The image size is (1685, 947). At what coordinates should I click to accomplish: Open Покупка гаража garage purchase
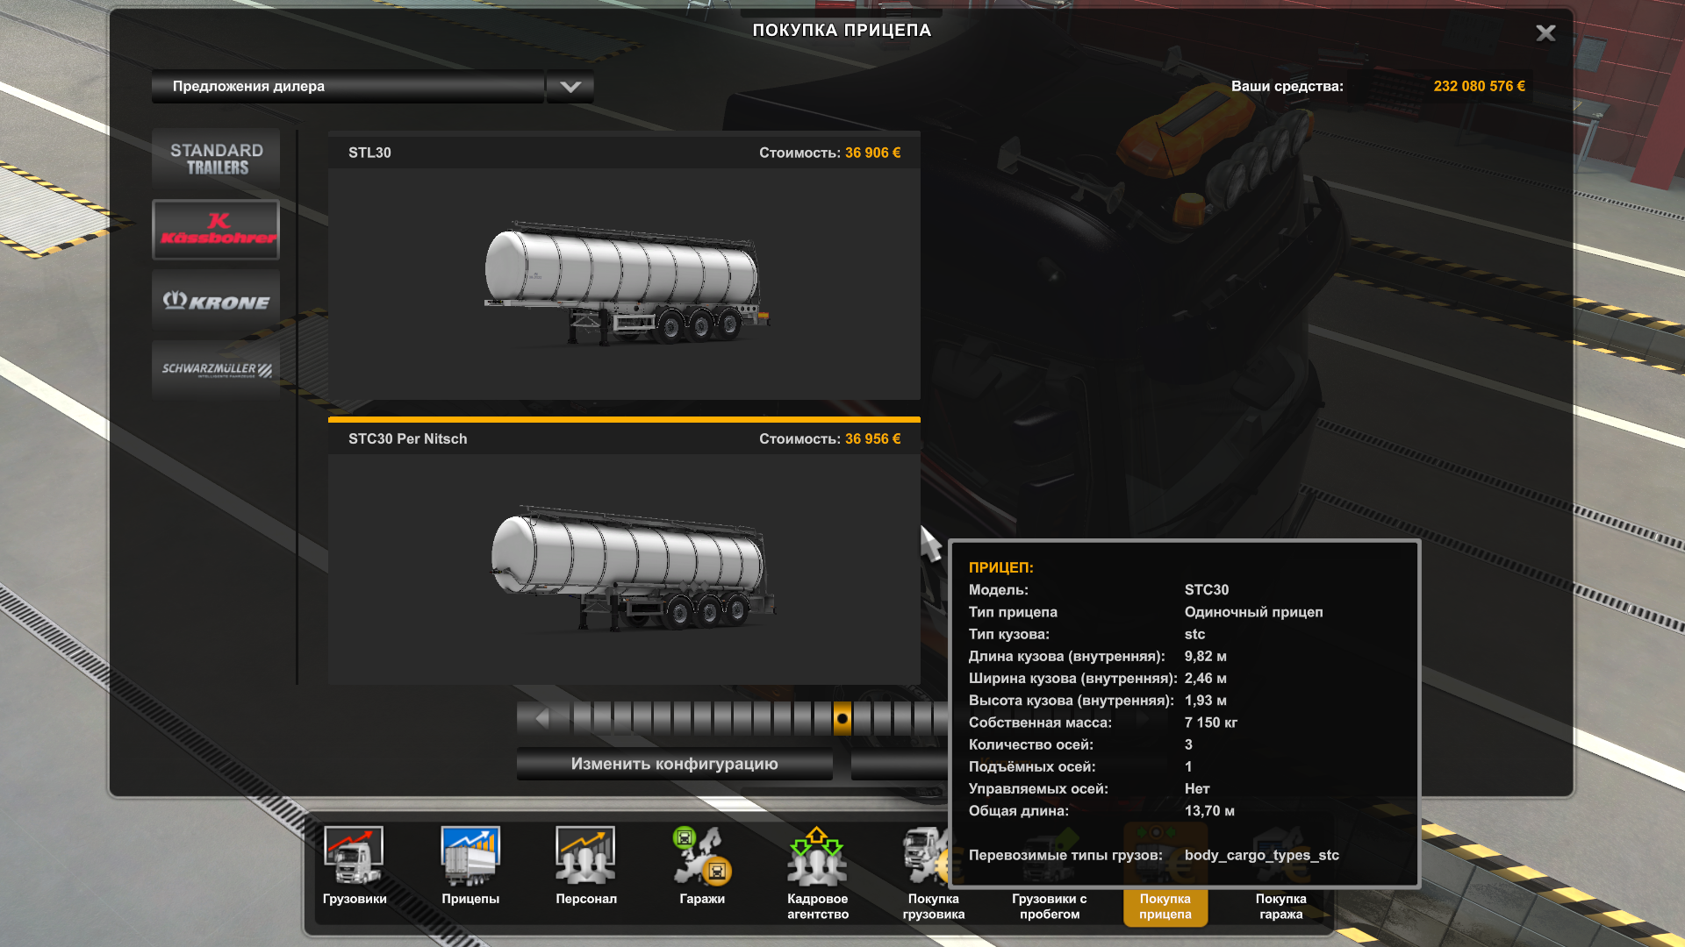[1280, 905]
